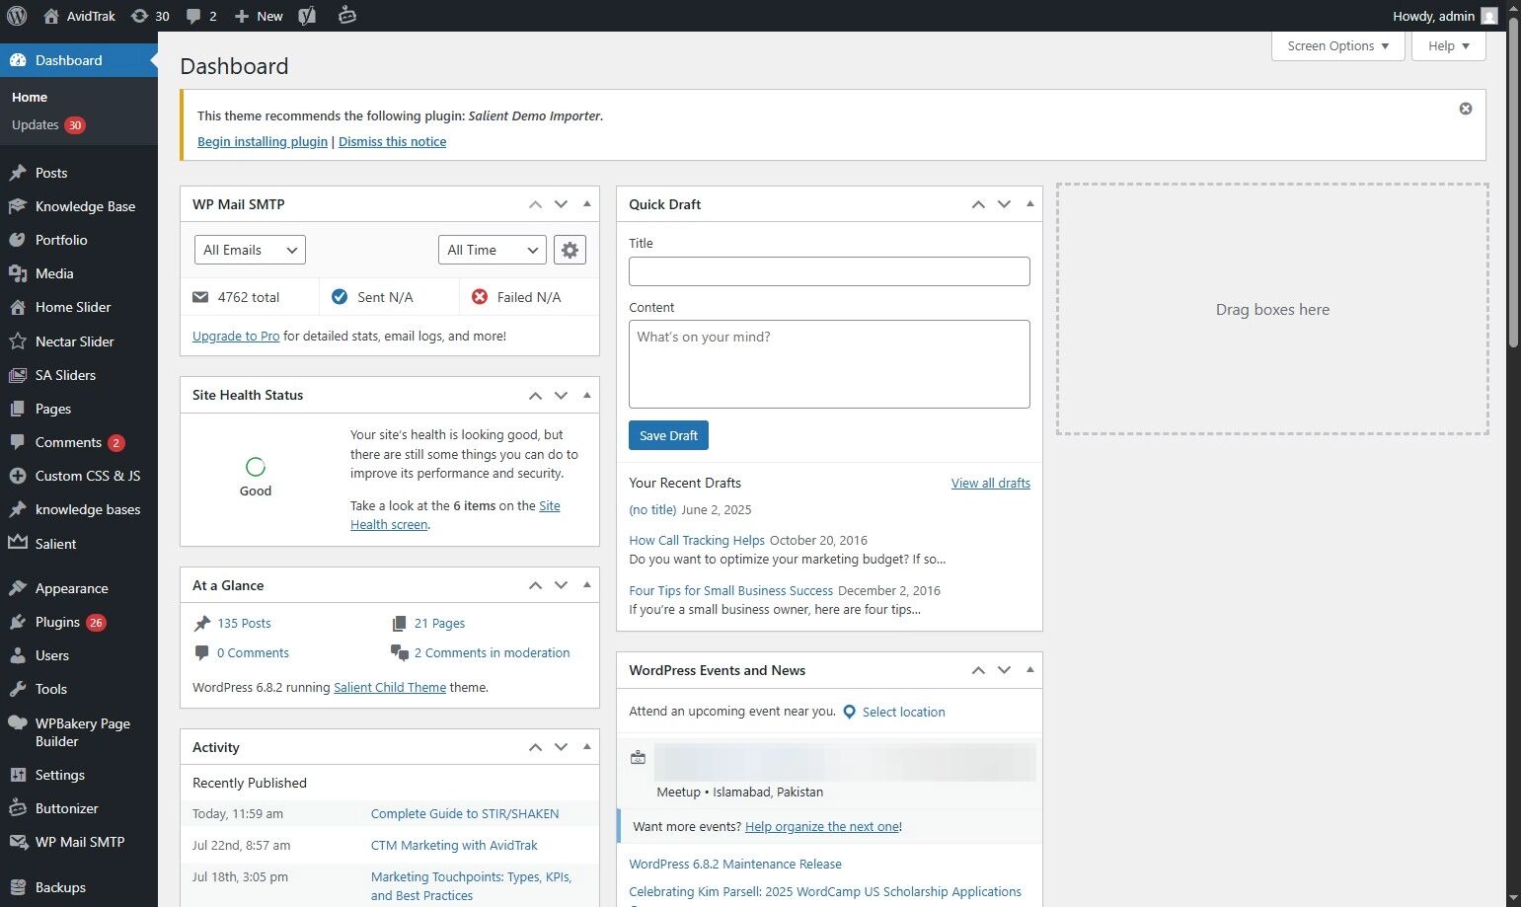The height and width of the screenshot is (907, 1521).
Task: Open the All Time dropdown
Action: point(493,250)
